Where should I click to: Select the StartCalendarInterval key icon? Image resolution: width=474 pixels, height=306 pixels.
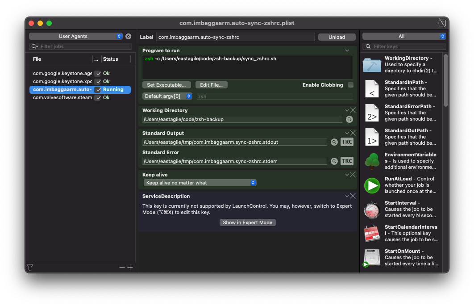click(x=372, y=234)
